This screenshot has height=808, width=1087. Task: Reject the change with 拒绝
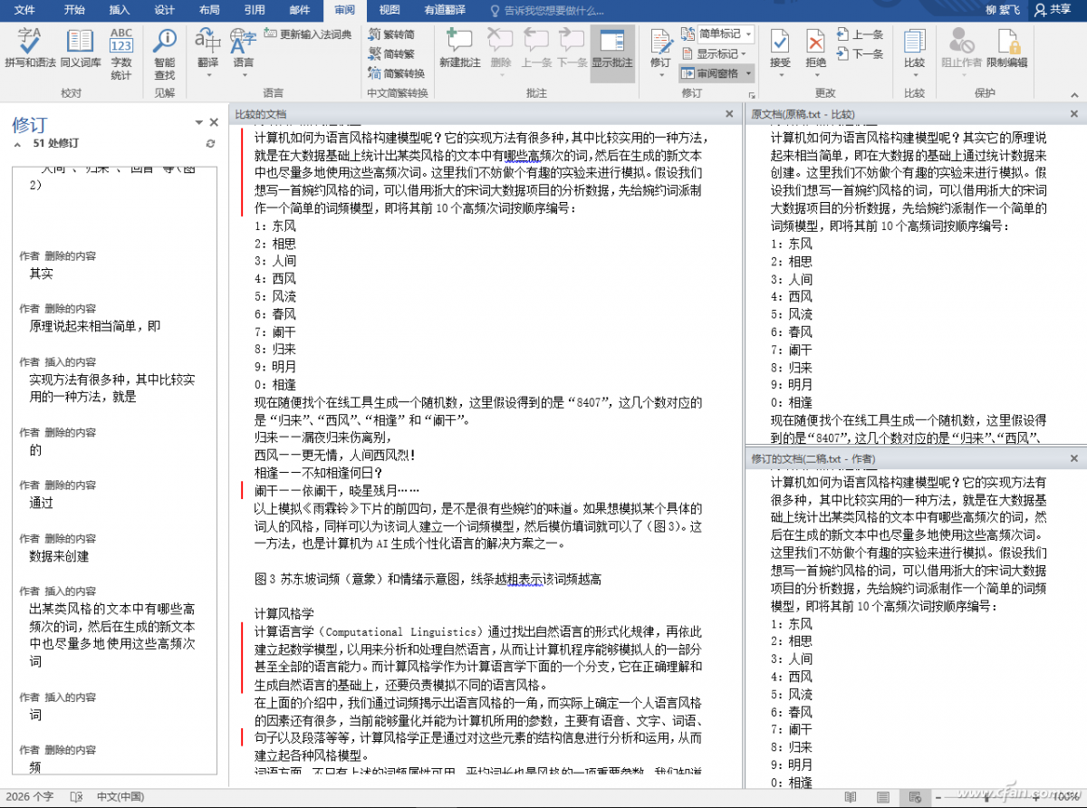click(x=816, y=48)
